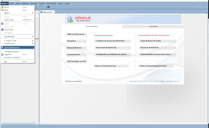Click Demonstrações On-line com Recursos heading
The image size is (209, 128).
154,35
